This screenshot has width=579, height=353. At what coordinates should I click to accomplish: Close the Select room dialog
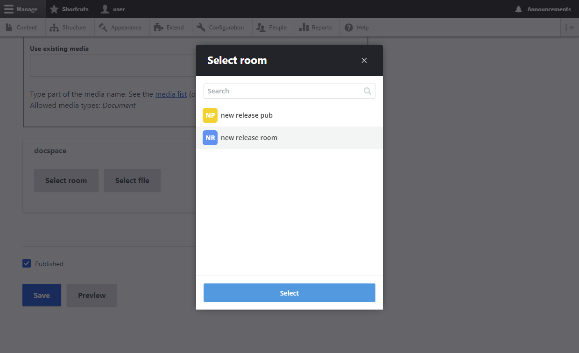(364, 60)
